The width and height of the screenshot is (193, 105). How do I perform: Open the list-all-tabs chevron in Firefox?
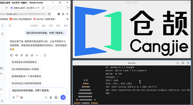(68, 8)
